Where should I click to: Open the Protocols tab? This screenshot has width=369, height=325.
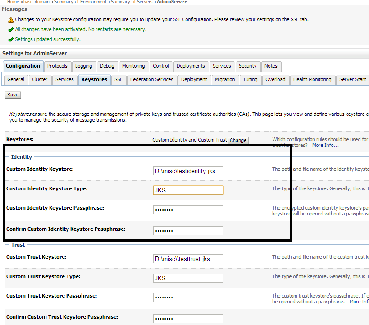pyautogui.click(x=57, y=66)
